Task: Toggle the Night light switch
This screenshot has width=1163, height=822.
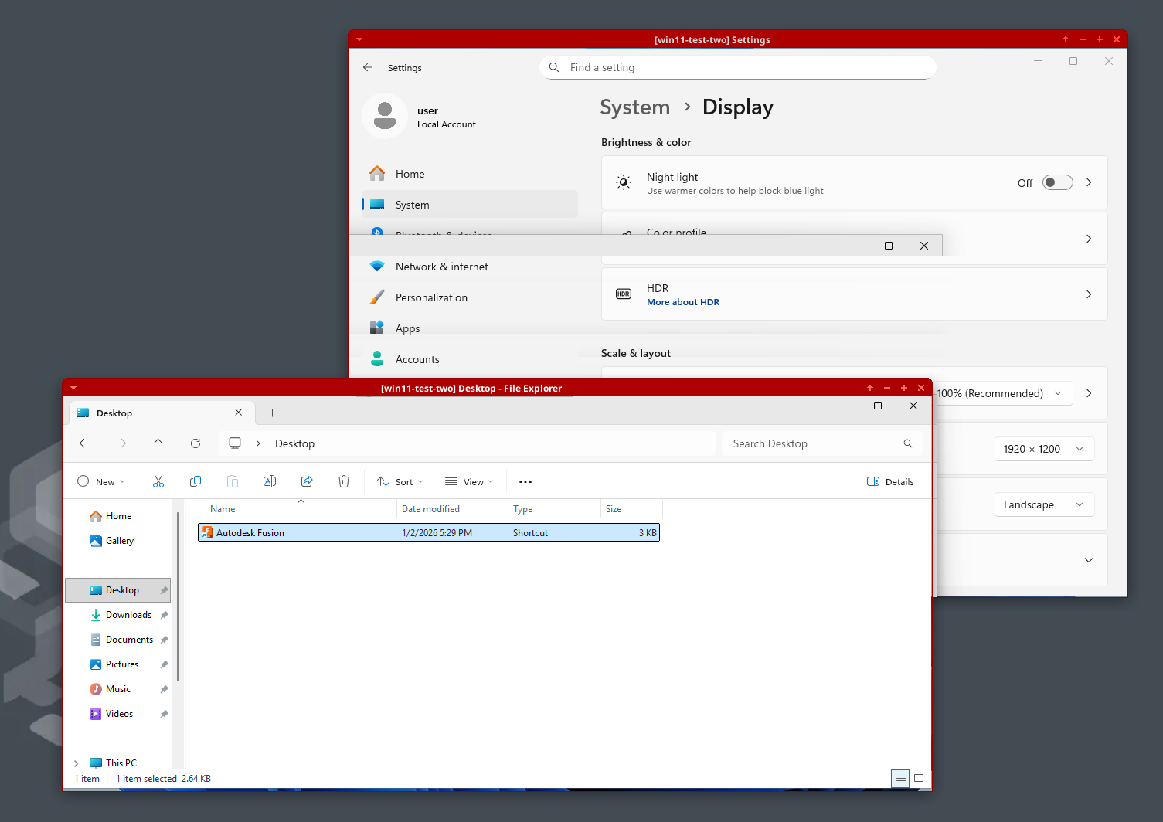Action: 1057,182
